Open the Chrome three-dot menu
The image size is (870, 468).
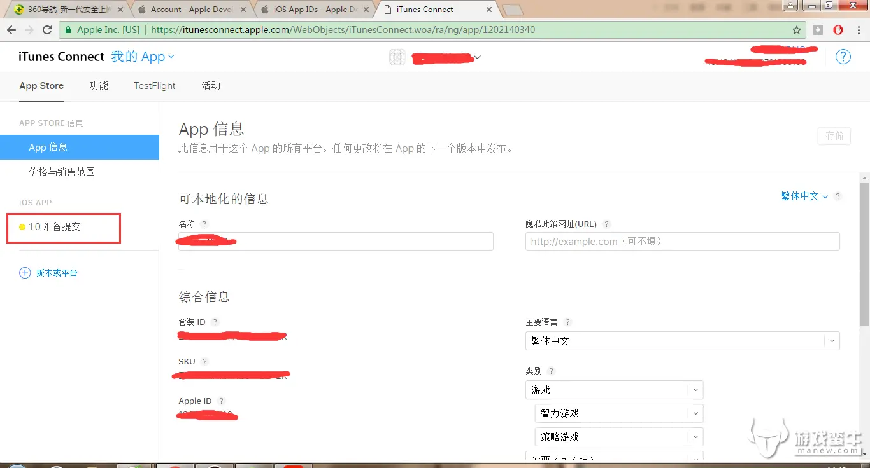coord(858,30)
